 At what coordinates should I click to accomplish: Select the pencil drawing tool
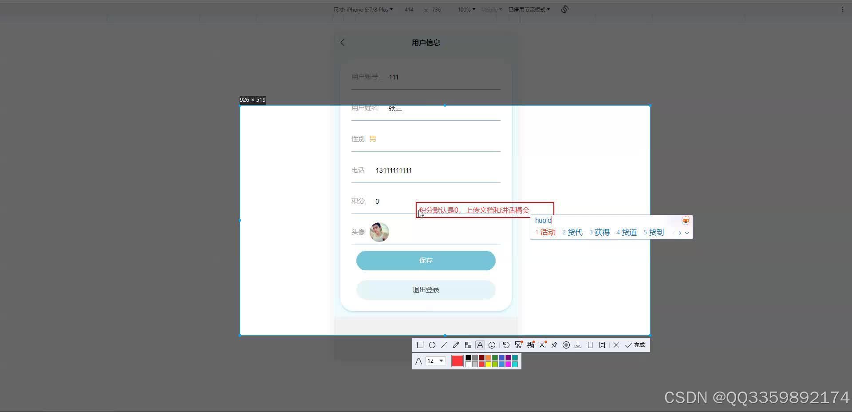click(456, 345)
